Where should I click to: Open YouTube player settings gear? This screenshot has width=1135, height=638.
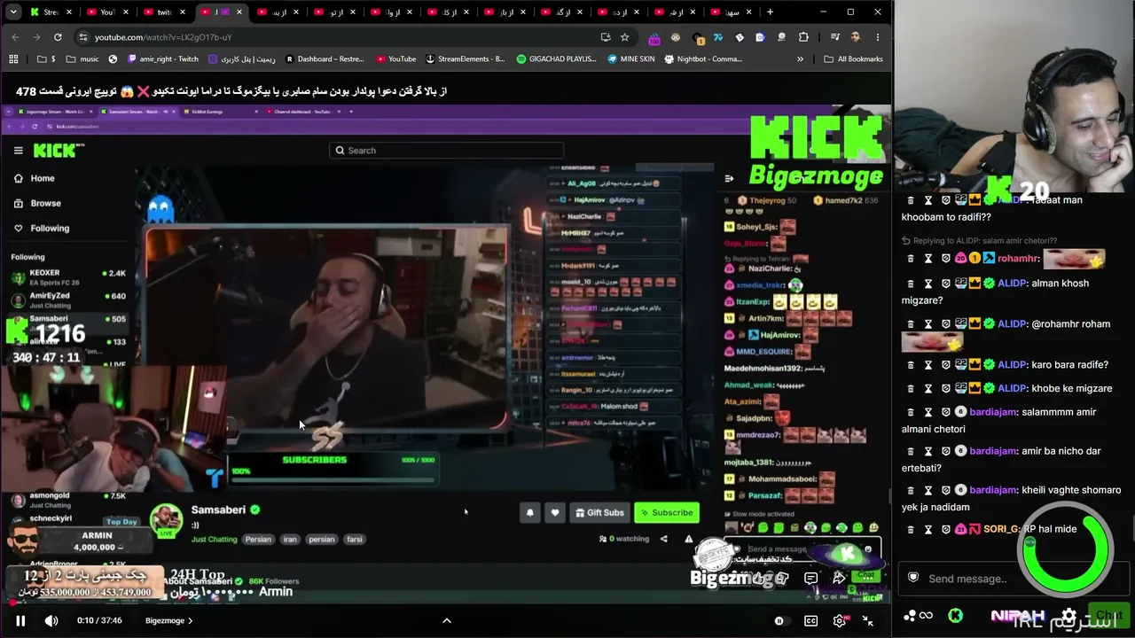(840, 620)
